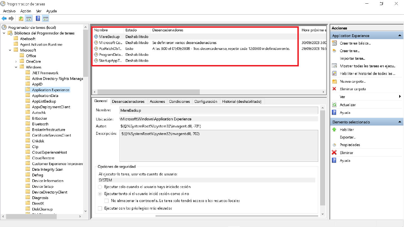Click the Descripción text box
Viewport: 404px width, 227px height.
coord(219,146)
